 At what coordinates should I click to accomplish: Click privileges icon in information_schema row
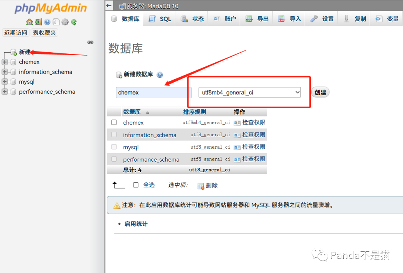pyautogui.click(x=237, y=135)
